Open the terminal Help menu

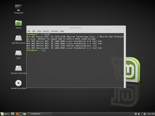tap(62, 31)
